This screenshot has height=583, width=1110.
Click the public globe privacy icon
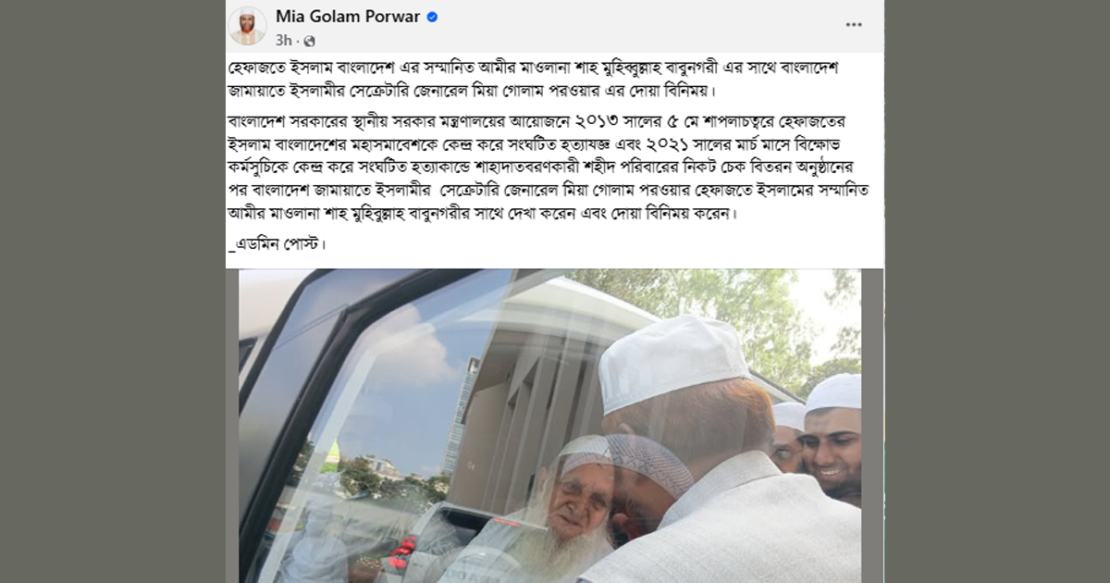tap(309, 41)
